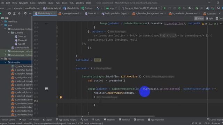The height and width of the screenshot is (125, 223).
Task: Open the app run configuration dropdown
Action: [x=111, y=8]
